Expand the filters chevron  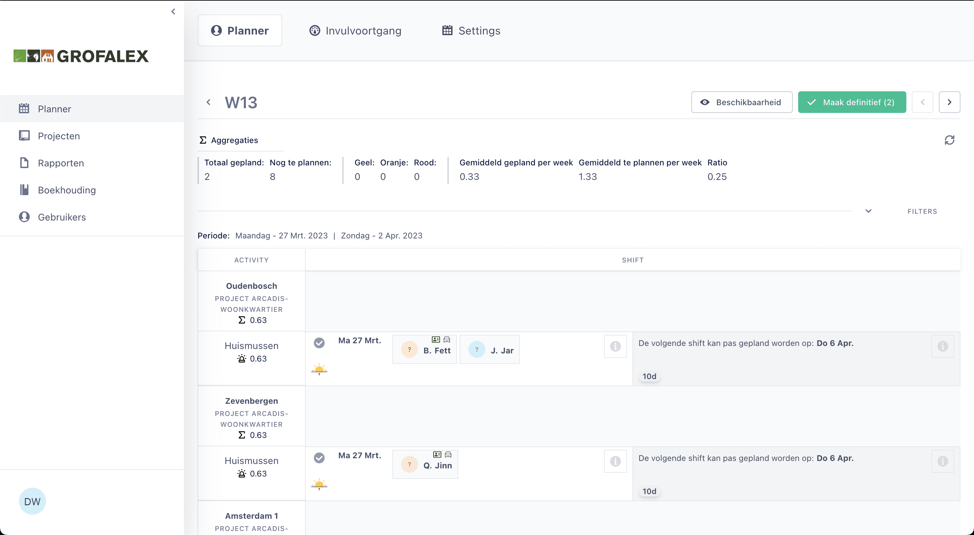pyautogui.click(x=868, y=211)
